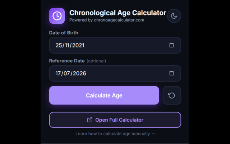Click the Open Full Calculator button
The image size is (230, 144).
[x=115, y=120]
